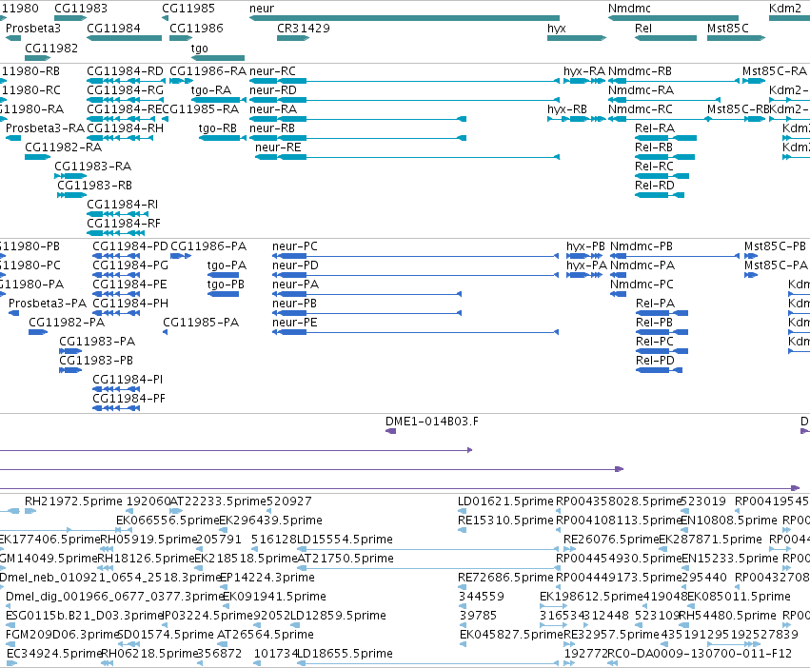Click the RC0-DA0009-130700-011-F12 label

[x=700, y=653]
